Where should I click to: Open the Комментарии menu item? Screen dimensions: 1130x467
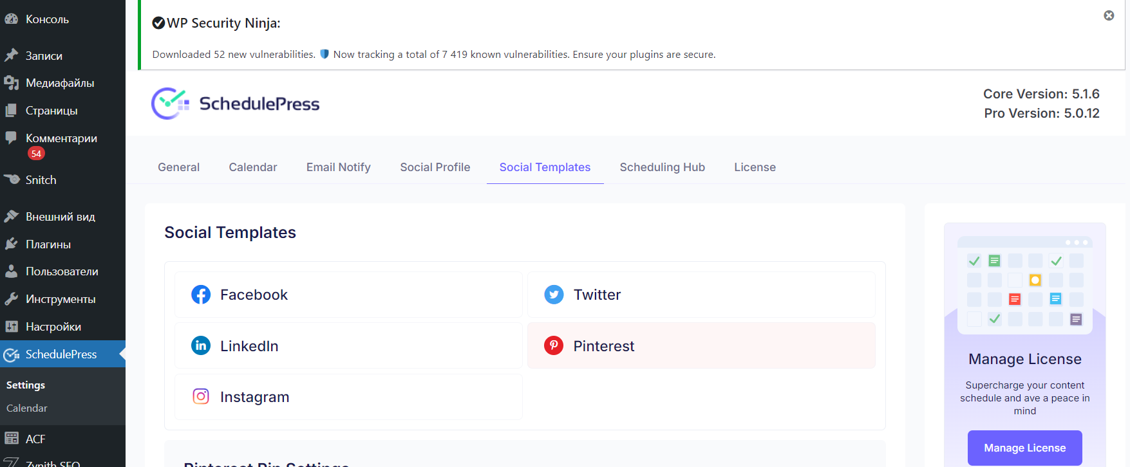(x=61, y=138)
